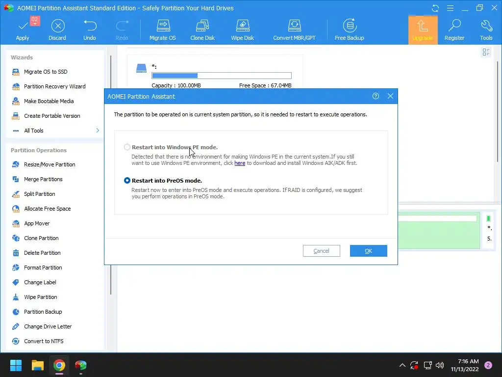Click the partition capacity usage bar
Viewport: 502px width, 377px height.
222,76
